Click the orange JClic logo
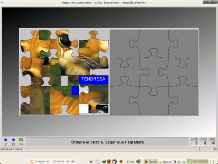The image size is (218, 164). click(21, 144)
